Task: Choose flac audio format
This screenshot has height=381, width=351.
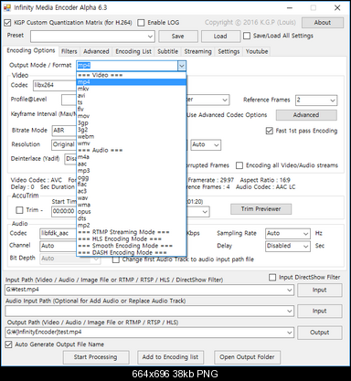Action: pos(132,185)
